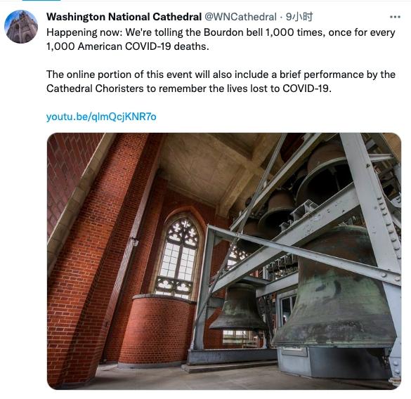
Task: Click the curved brick turret in photo
Action: (157, 330)
